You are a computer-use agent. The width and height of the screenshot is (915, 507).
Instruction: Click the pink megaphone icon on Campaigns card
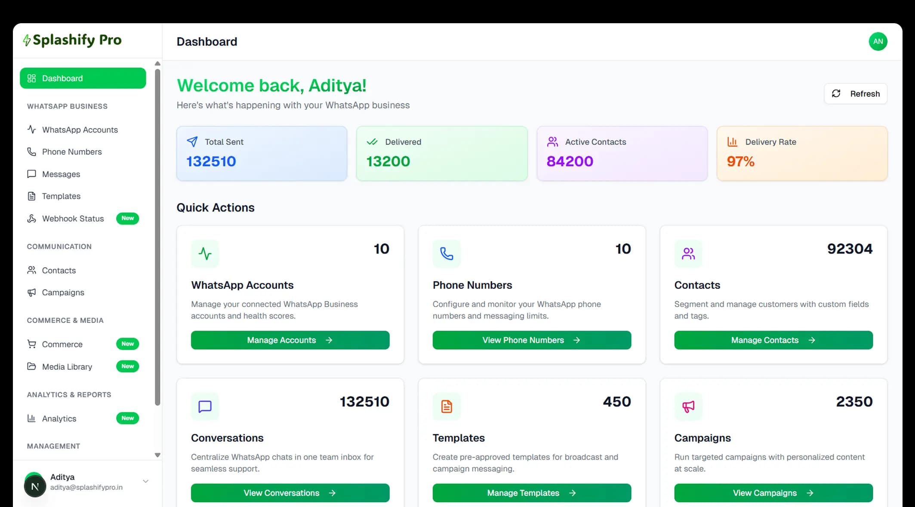coord(688,406)
